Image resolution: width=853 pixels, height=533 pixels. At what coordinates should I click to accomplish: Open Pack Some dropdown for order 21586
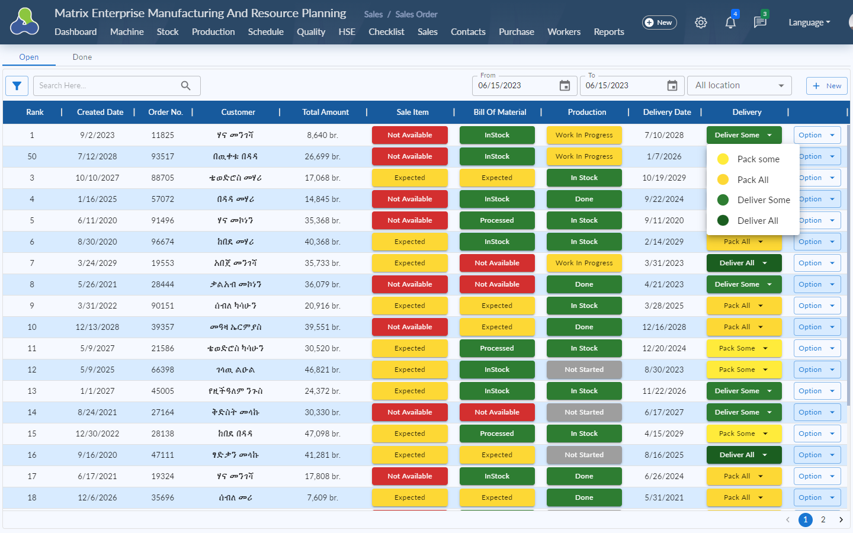744,348
